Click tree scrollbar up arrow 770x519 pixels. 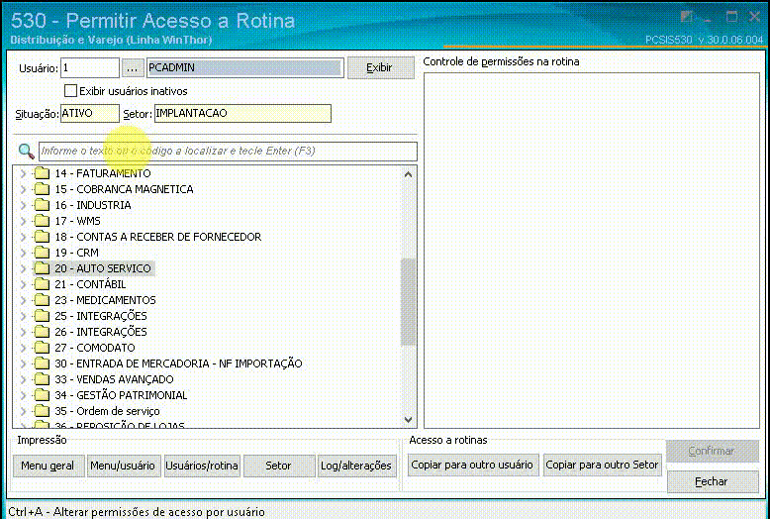[408, 174]
